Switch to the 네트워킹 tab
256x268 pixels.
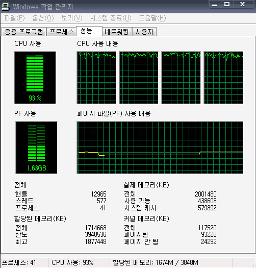(x=117, y=32)
